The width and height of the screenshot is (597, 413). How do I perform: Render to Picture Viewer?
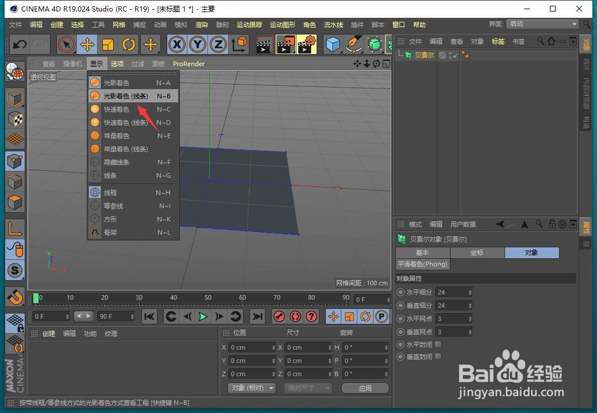pos(286,44)
